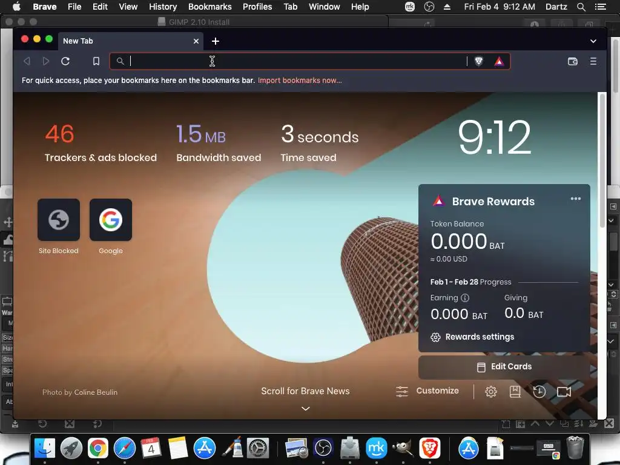Open Brave Rewards card three-dot menu

point(576,199)
